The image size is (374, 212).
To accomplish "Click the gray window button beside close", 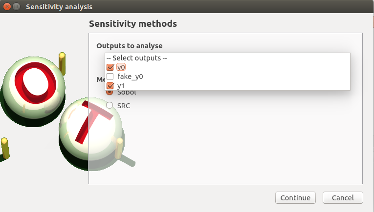I will click(x=16, y=7).
